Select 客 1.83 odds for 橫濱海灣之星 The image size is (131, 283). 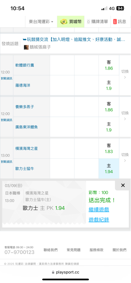tap(109, 148)
